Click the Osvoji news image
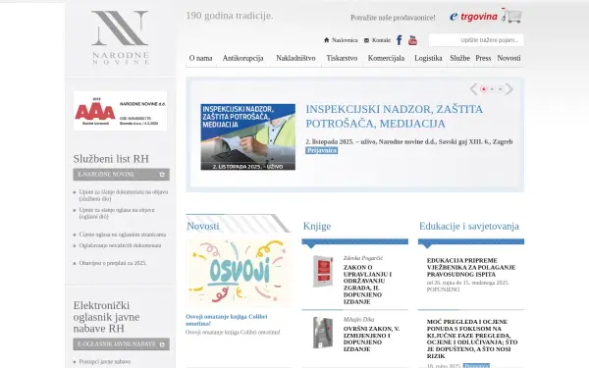The width and height of the screenshot is (589, 368). 239,273
